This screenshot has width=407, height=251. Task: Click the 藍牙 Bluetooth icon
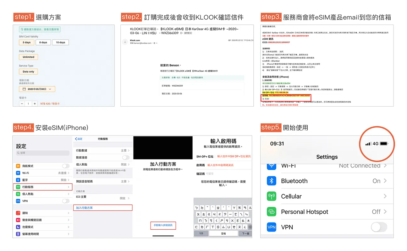[18, 180]
